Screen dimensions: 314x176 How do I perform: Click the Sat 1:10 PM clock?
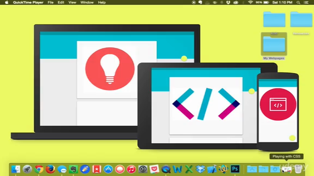283,2
